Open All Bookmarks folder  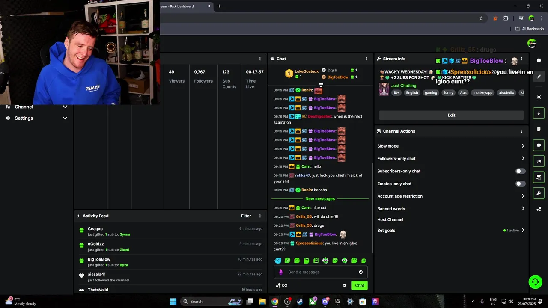530,29
